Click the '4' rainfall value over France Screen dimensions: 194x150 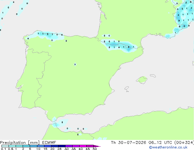[x=178, y=15]
